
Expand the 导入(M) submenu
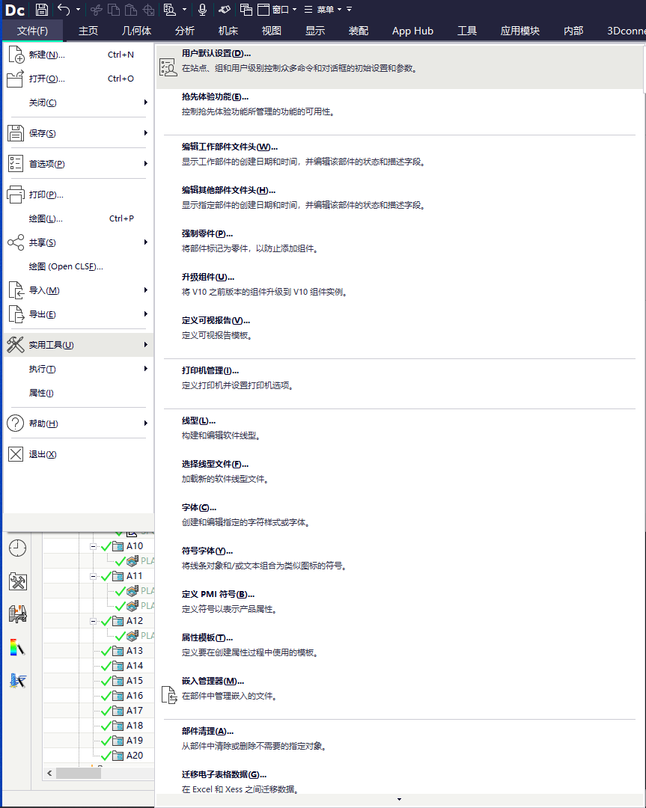pyautogui.click(x=78, y=290)
